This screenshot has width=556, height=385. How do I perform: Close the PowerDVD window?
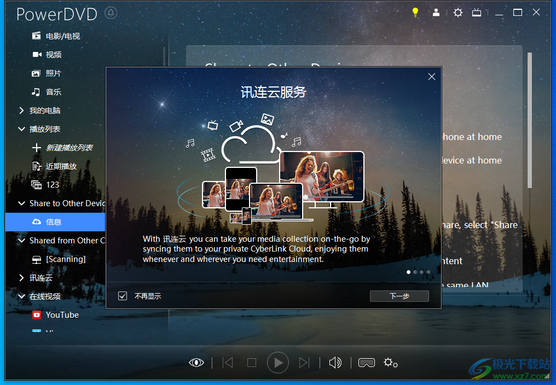click(x=536, y=13)
